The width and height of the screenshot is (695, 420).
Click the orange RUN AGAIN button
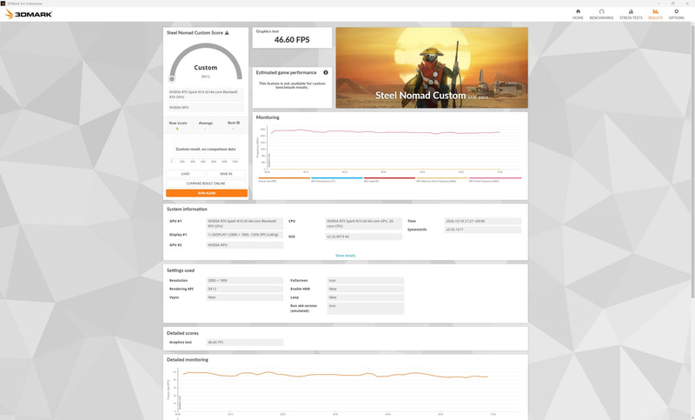coord(207,193)
